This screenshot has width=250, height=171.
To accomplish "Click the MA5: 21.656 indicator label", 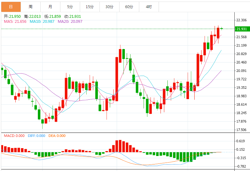I will 15,22.
